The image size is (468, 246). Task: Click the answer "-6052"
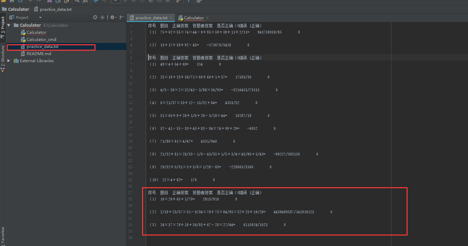point(252,128)
